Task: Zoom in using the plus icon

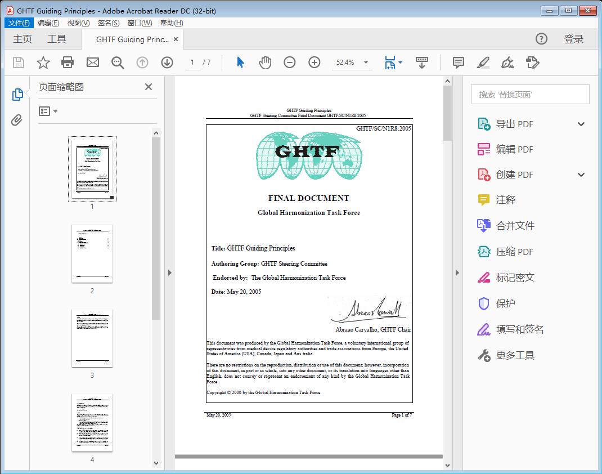Action: point(314,62)
